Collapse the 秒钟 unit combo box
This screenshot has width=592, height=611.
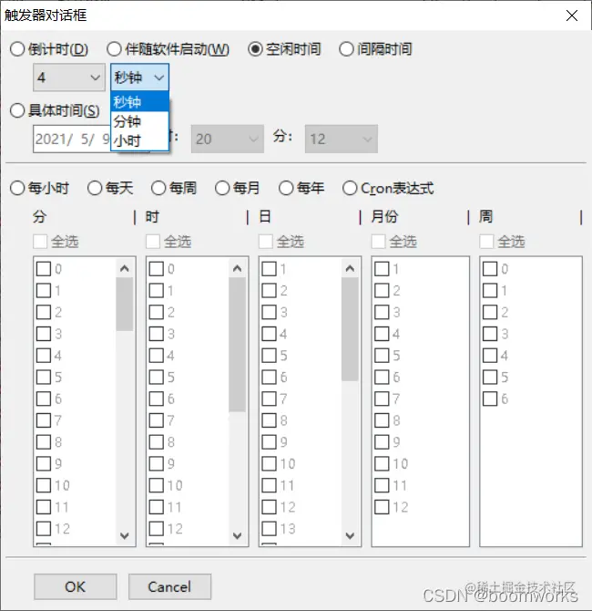[x=139, y=78]
